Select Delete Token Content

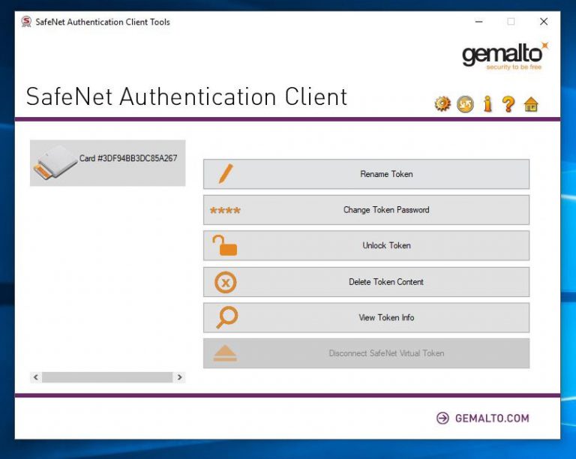click(366, 282)
